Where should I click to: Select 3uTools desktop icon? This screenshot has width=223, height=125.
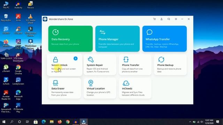tap(6, 81)
